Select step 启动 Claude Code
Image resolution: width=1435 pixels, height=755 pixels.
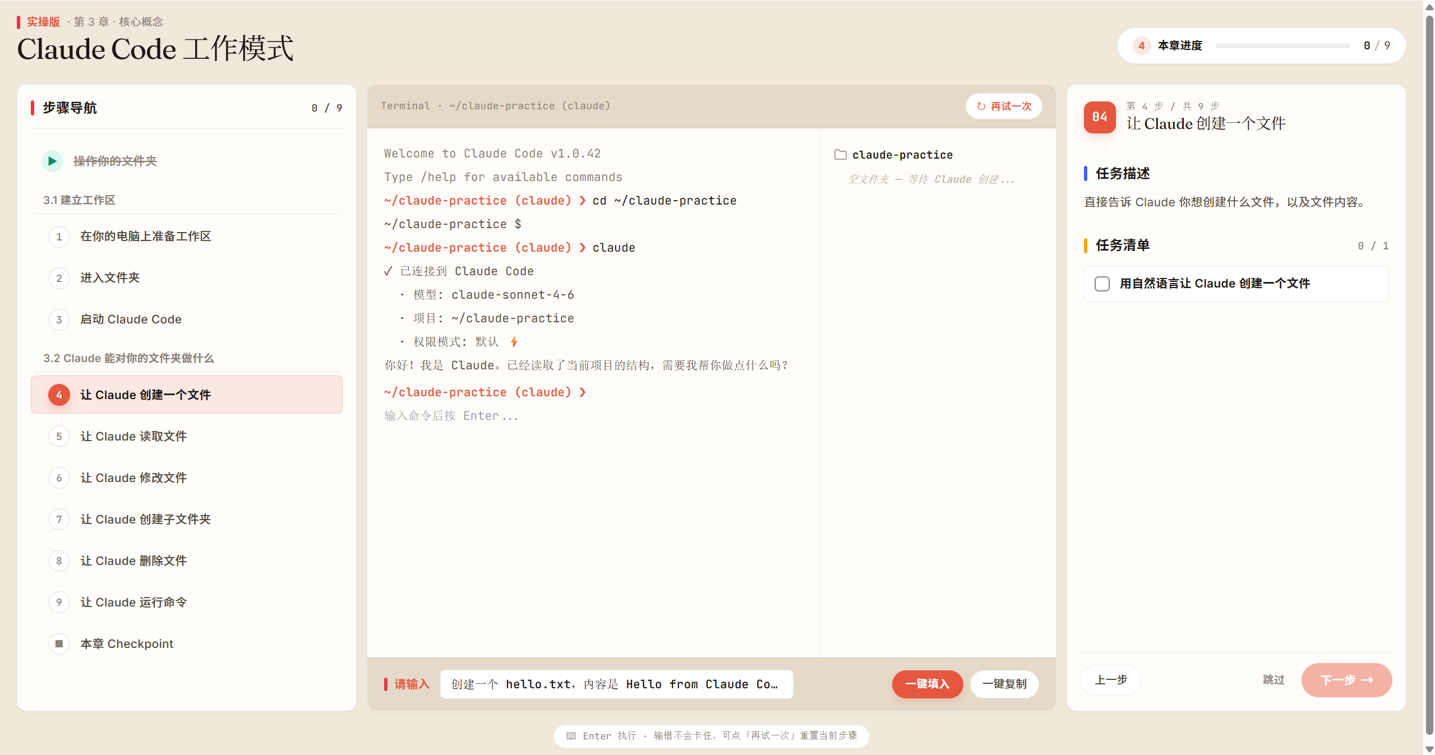(187, 319)
